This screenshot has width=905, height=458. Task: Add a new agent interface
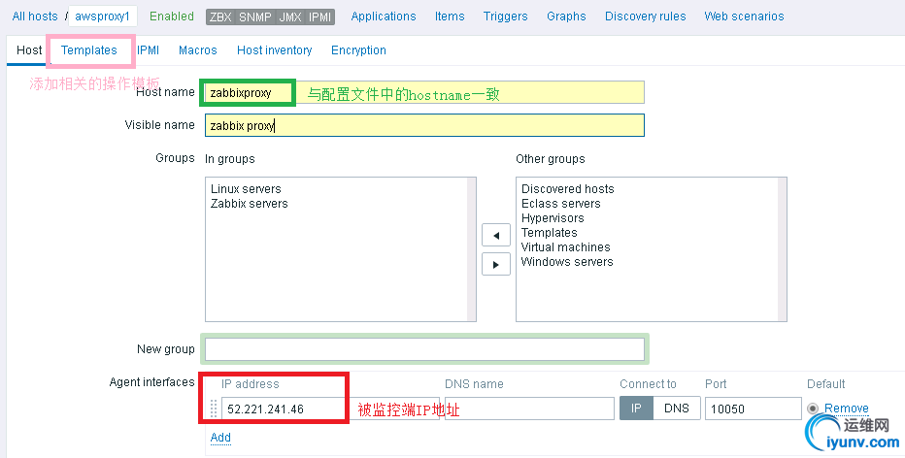pos(220,438)
